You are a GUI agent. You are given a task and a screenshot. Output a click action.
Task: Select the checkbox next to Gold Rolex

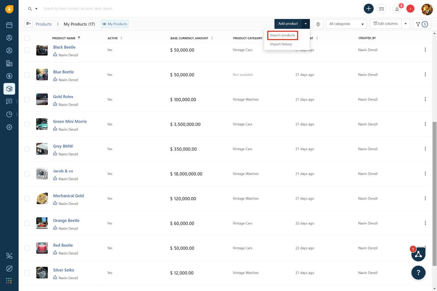pyautogui.click(x=27, y=99)
